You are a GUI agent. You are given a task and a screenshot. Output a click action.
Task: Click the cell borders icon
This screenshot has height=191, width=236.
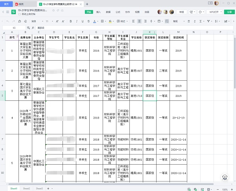click(x=102, y=21)
